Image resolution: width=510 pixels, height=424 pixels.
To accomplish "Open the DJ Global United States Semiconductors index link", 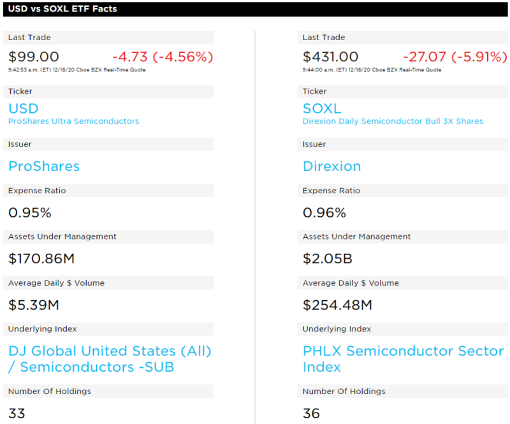I will [110, 359].
